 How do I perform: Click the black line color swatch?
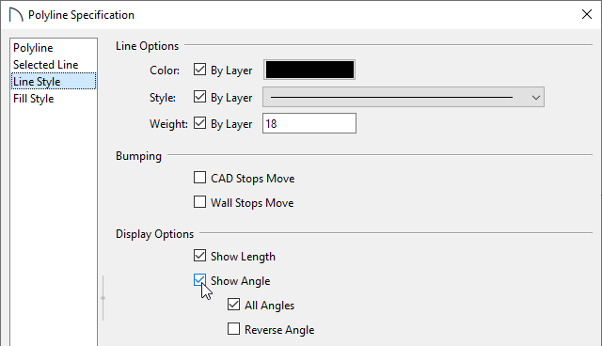pyautogui.click(x=309, y=70)
